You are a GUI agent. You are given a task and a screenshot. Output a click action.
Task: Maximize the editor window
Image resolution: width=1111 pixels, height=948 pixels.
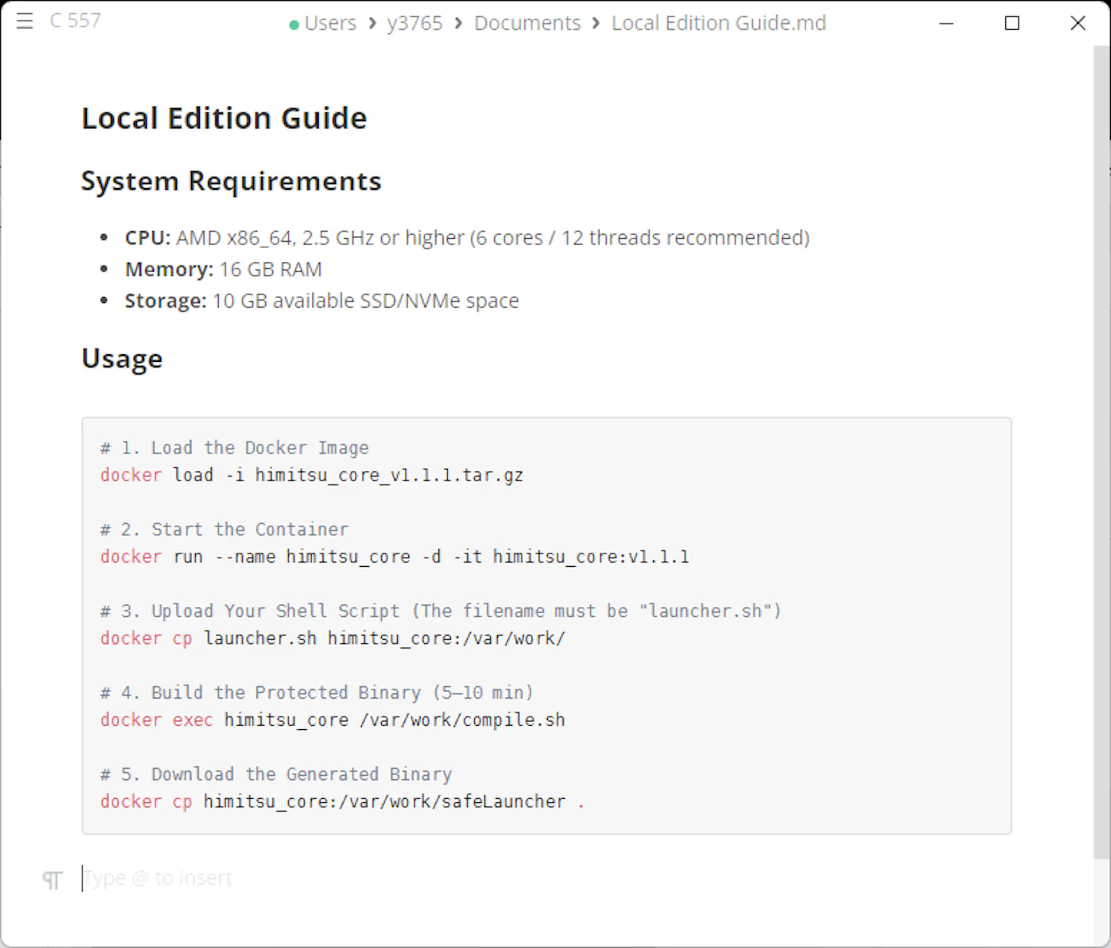(x=1012, y=23)
